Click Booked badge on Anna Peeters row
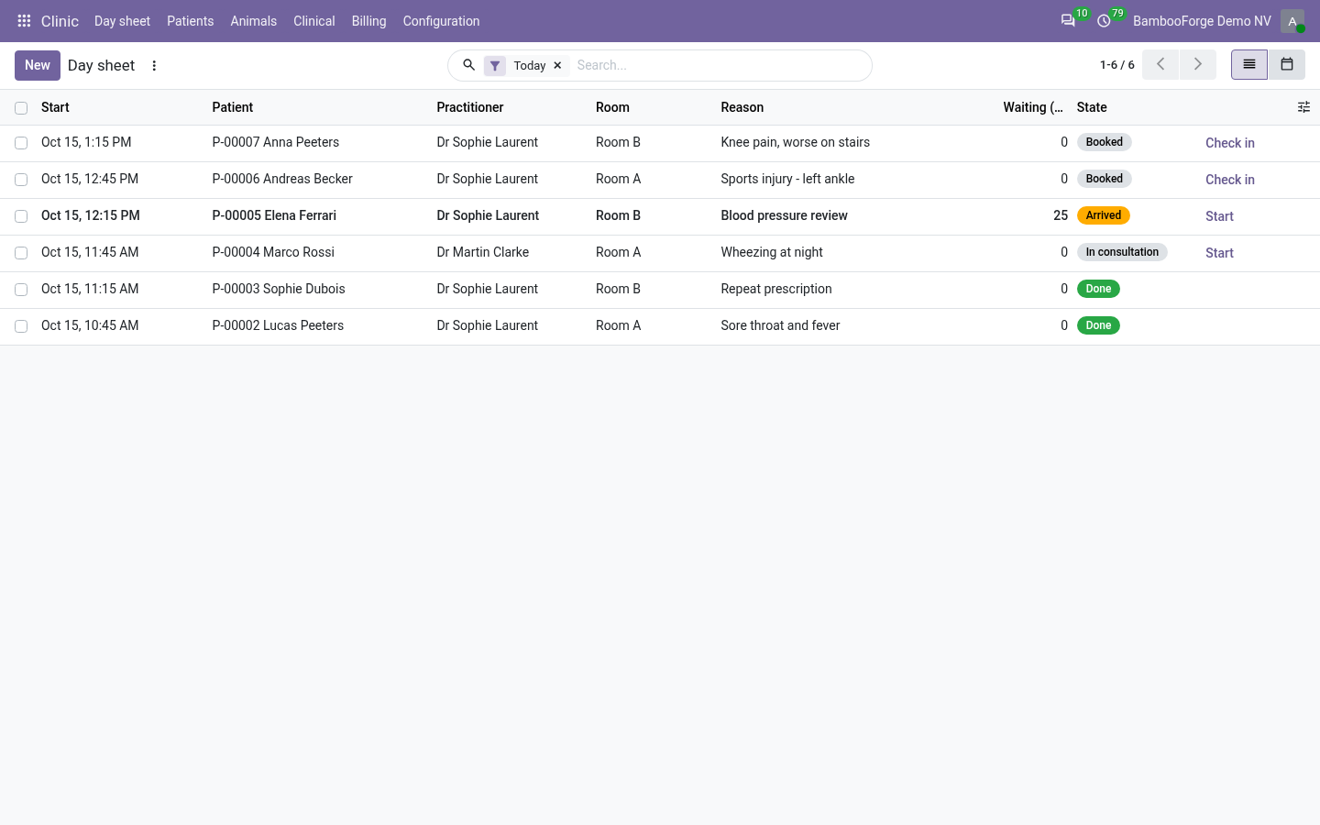 tap(1104, 142)
